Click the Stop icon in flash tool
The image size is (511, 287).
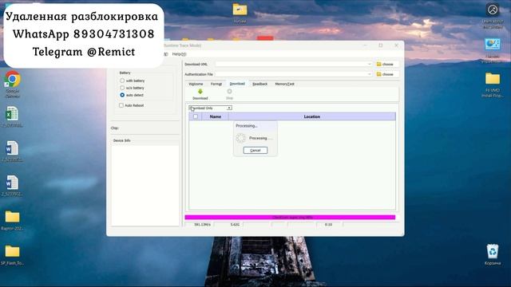(x=229, y=92)
